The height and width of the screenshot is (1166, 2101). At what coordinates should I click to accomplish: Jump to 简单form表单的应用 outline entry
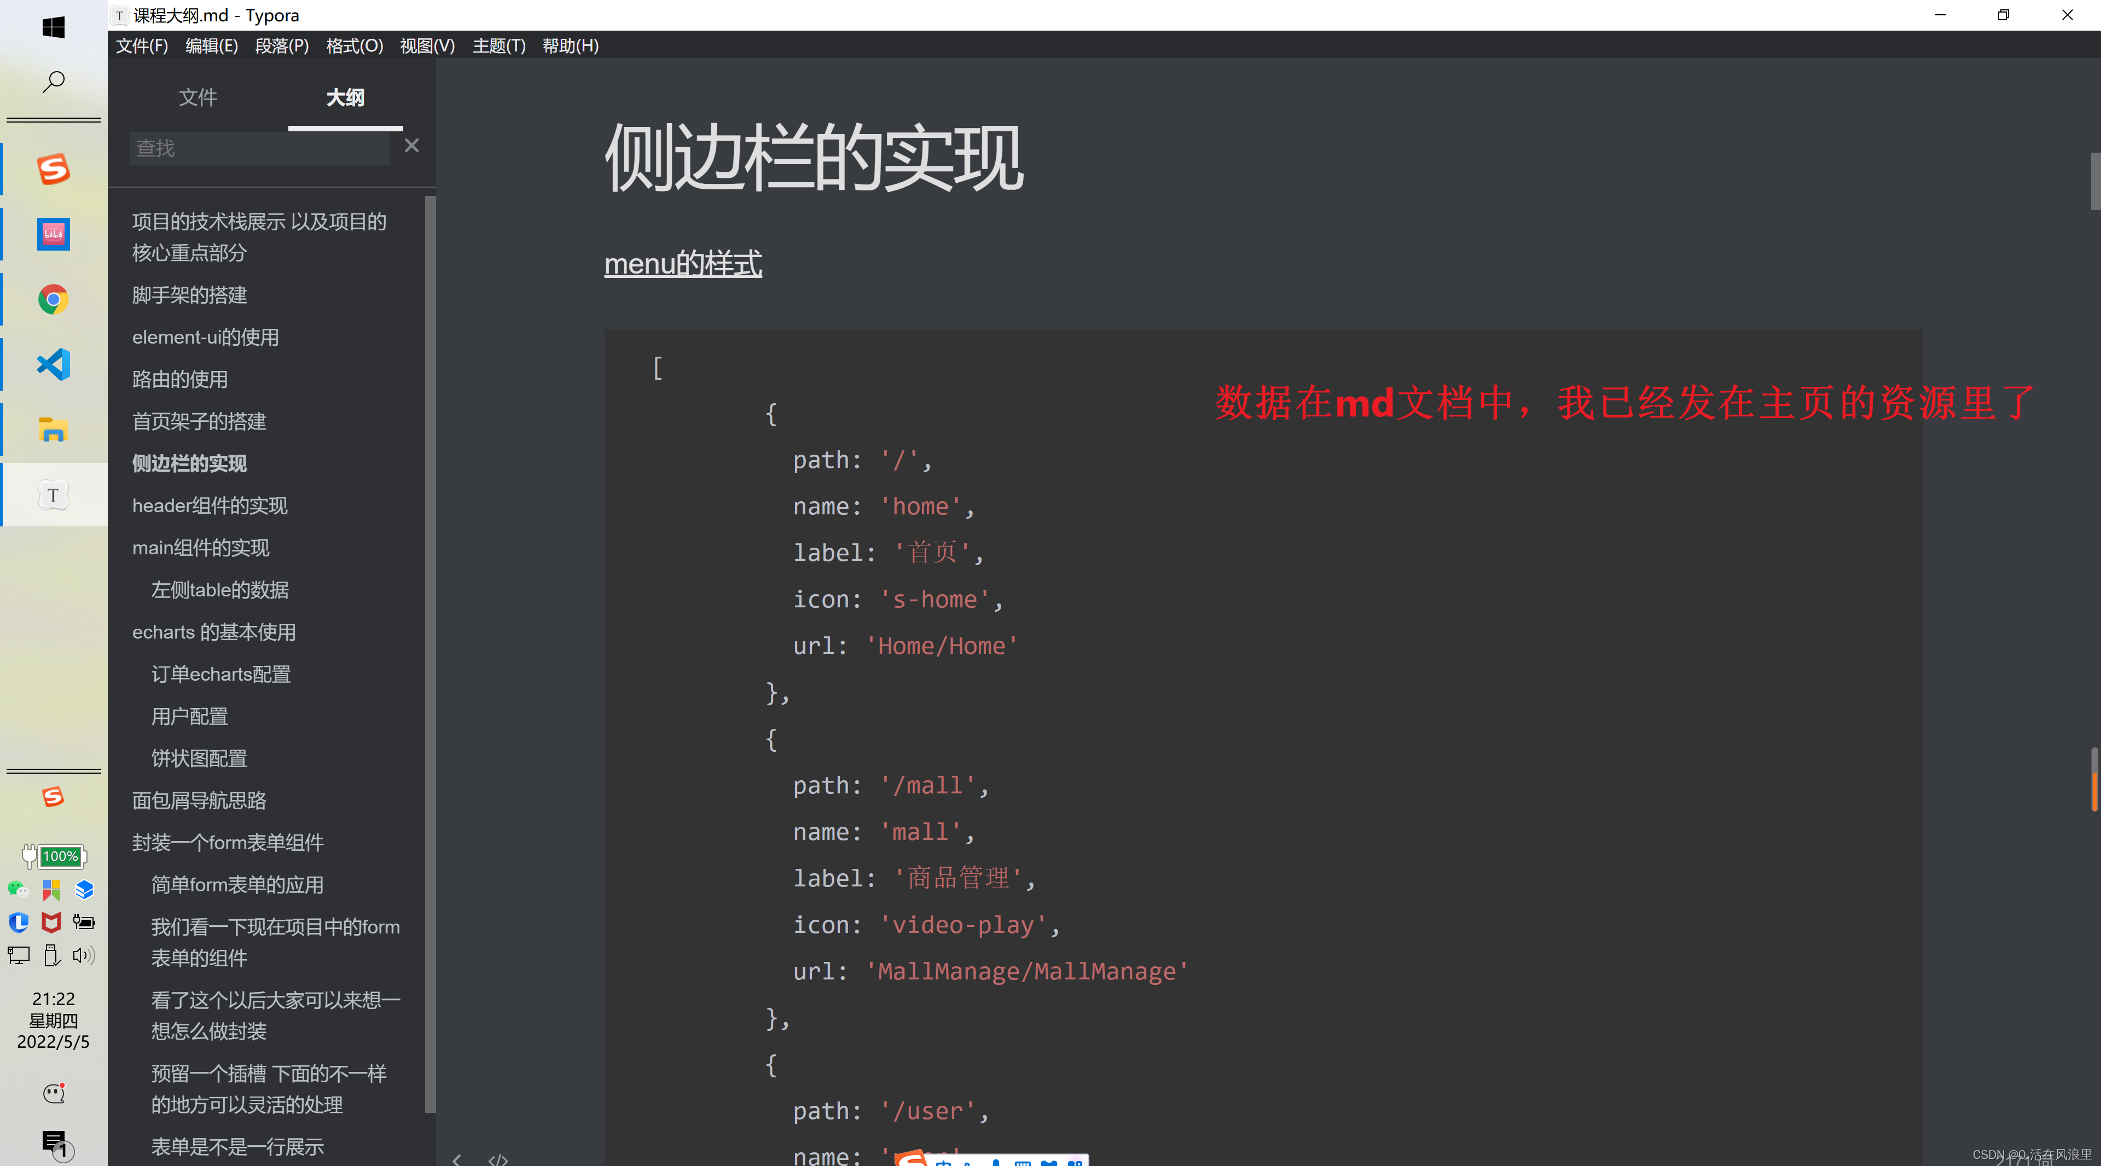pos(237,885)
